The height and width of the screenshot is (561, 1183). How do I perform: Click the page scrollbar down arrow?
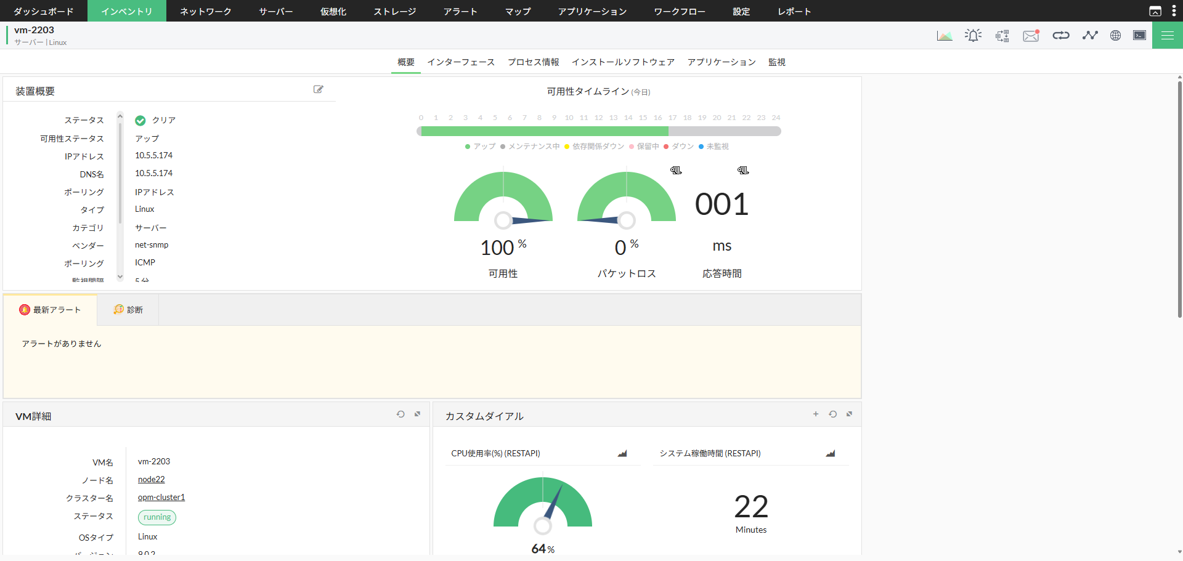click(1179, 552)
